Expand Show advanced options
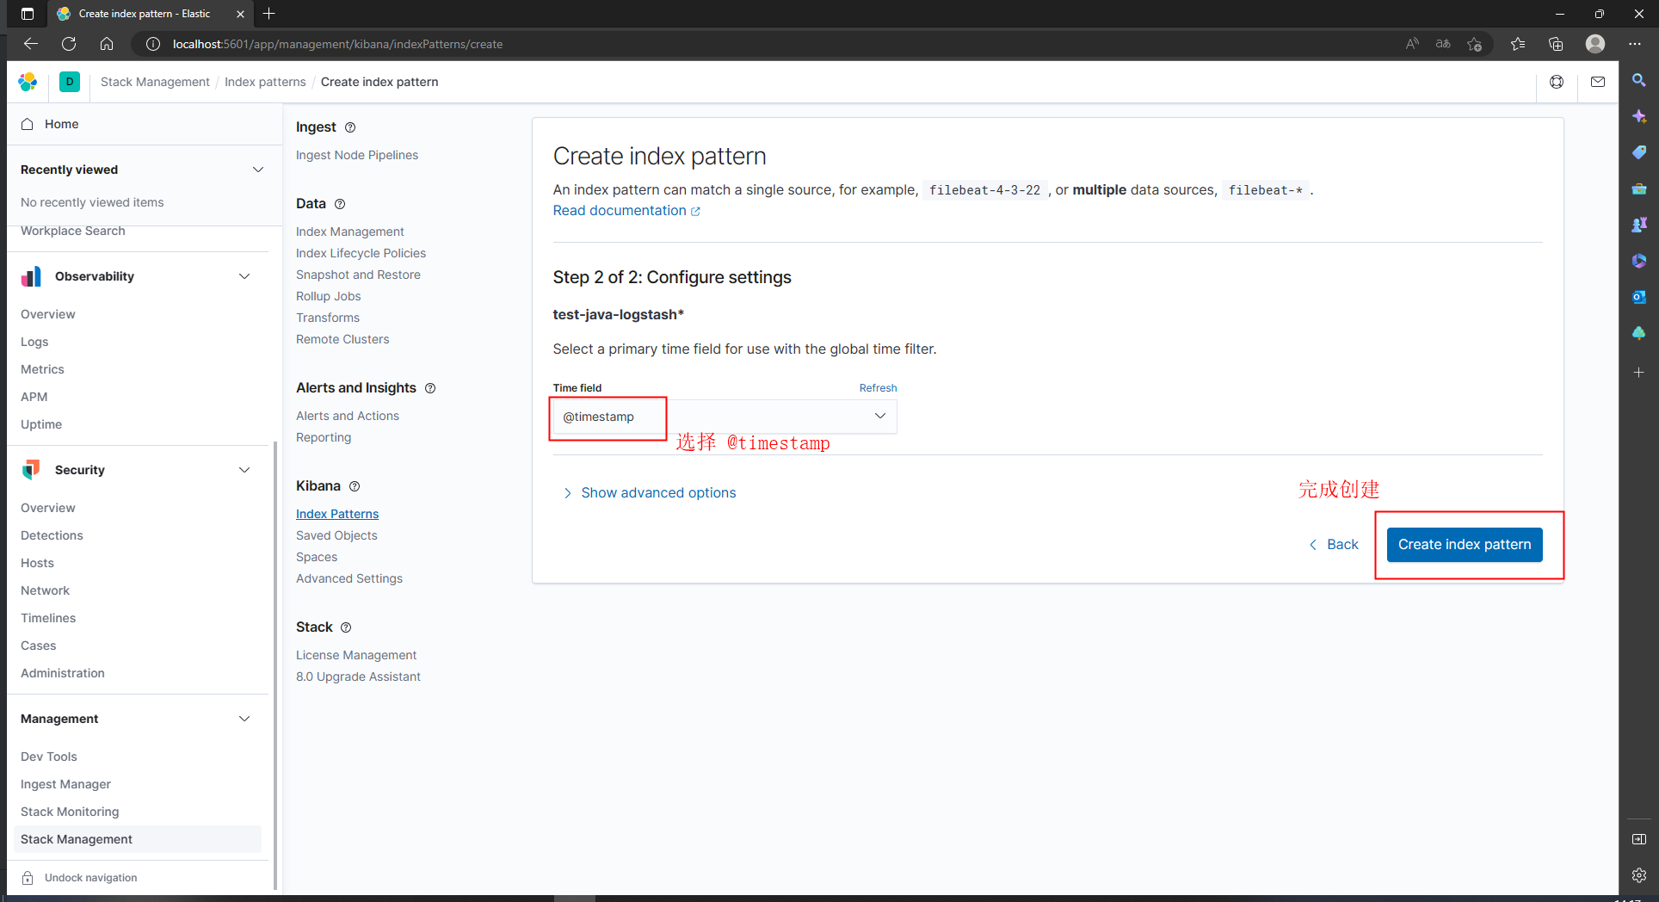1659x902 pixels. (649, 492)
